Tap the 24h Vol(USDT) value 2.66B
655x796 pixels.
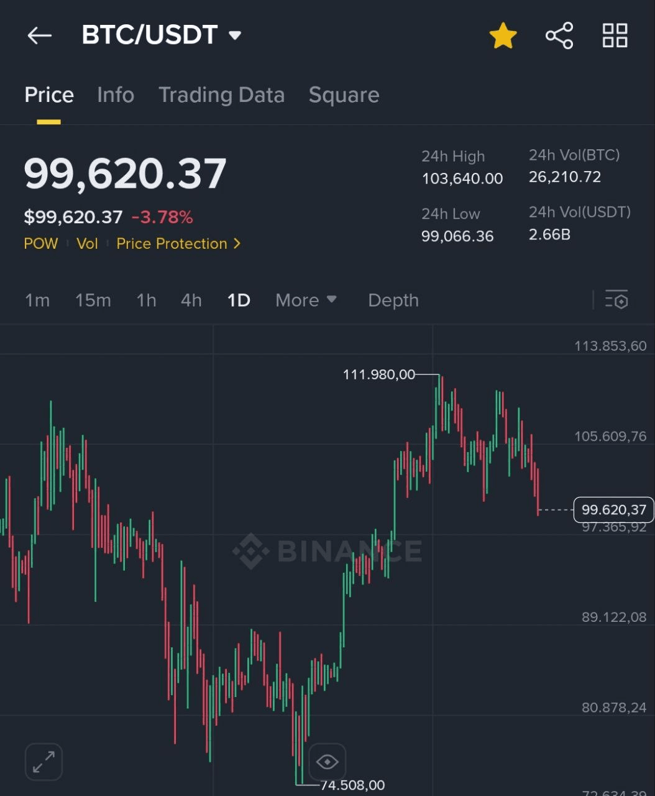coord(549,234)
